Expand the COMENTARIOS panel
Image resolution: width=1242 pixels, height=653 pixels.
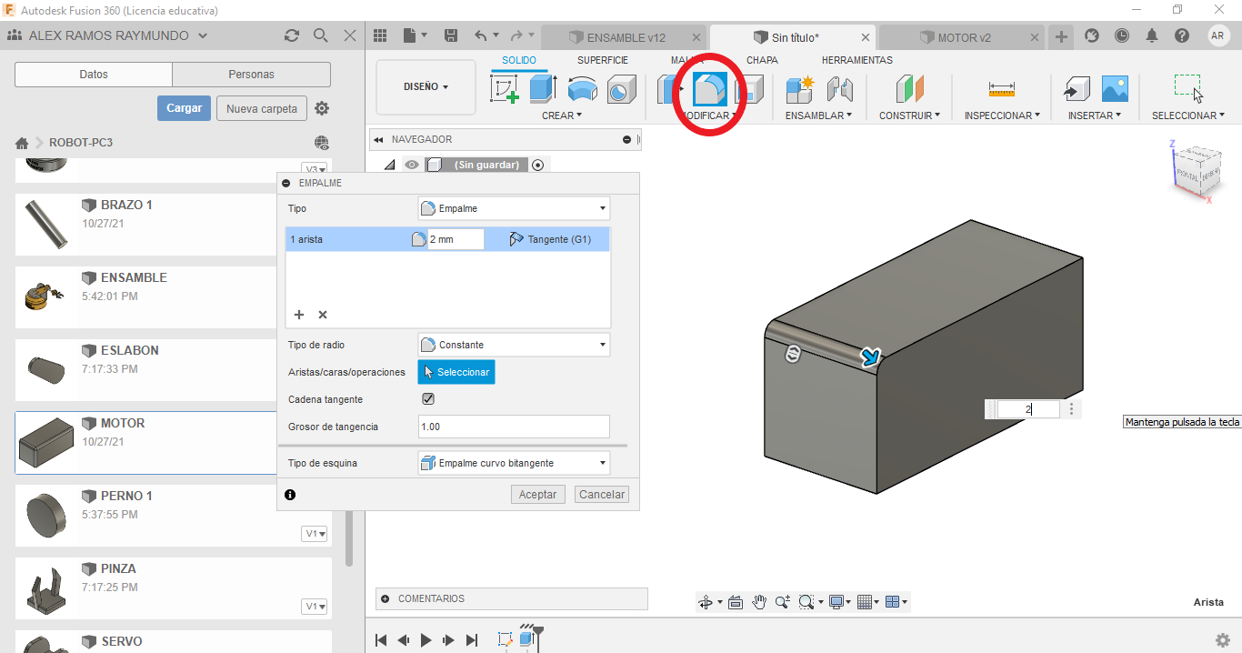coord(385,598)
